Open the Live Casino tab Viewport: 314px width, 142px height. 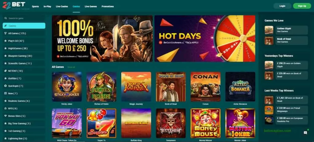[62, 6]
